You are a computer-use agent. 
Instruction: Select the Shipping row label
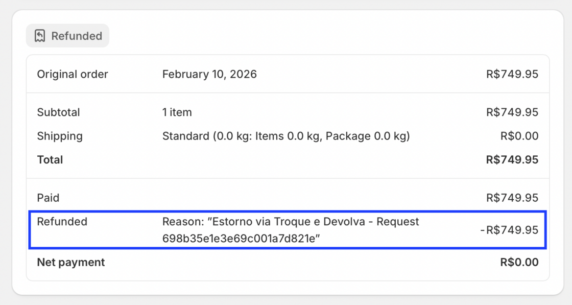pyautogui.click(x=60, y=136)
